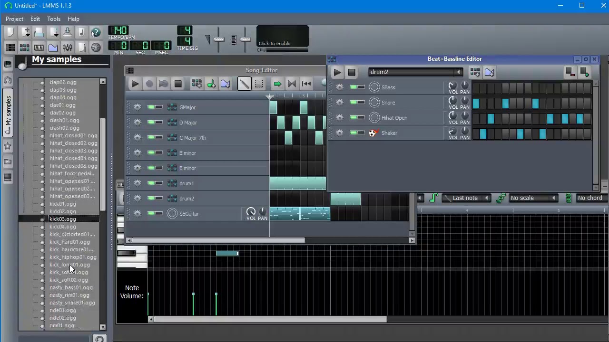Mute the C Major 7th track
This screenshot has height=342, width=609.
pos(151,138)
